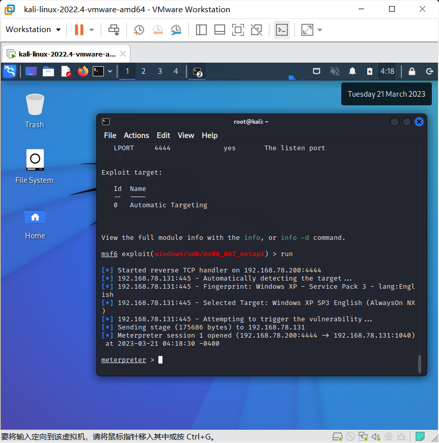
Task: Toggle Unity mode icon
Action: (x=257, y=30)
